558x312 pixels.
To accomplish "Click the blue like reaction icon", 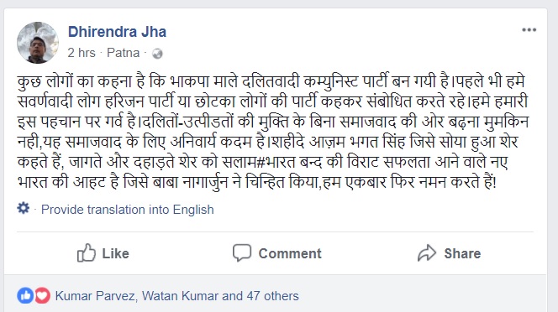I will point(25,296).
